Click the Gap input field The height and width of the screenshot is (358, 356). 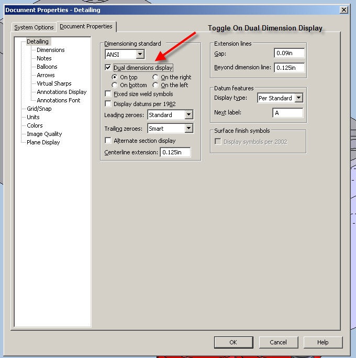point(290,53)
